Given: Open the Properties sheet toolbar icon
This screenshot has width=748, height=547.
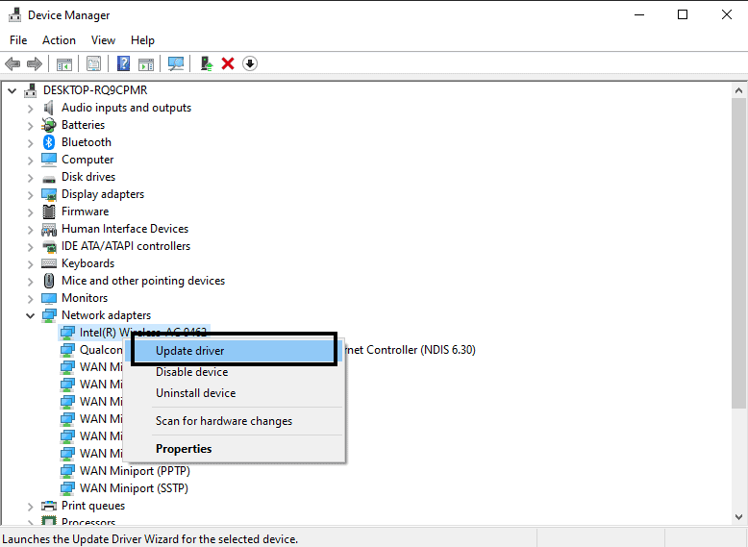Looking at the screenshot, I should [93, 63].
